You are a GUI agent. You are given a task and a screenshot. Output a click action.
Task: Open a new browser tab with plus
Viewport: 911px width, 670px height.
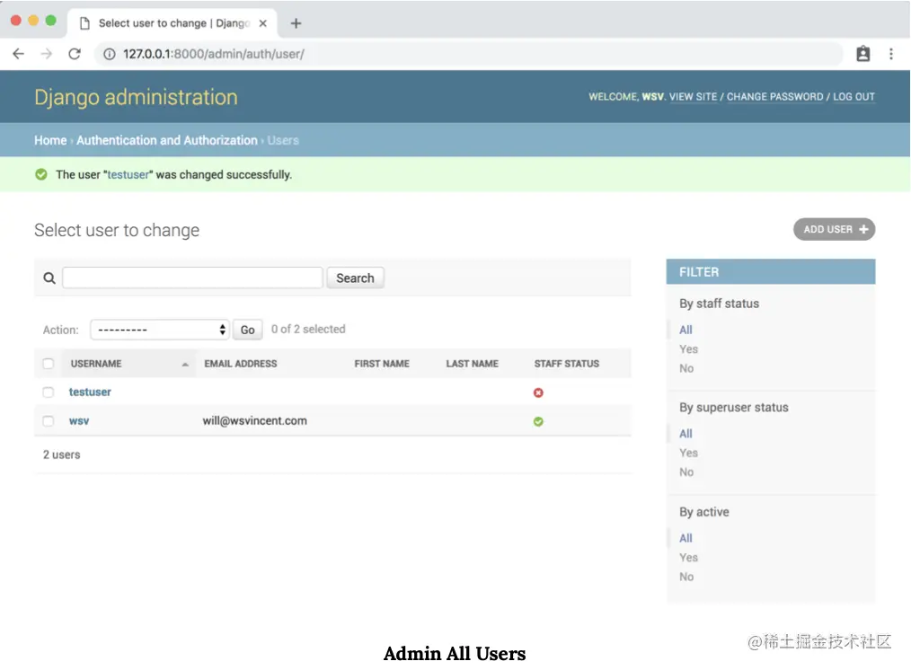point(296,23)
